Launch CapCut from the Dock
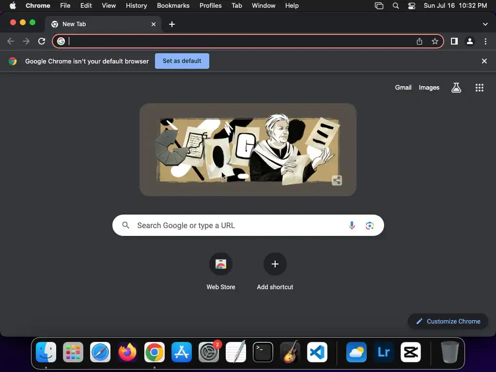Screen dimensions: 496x372 pyautogui.click(x=411, y=352)
